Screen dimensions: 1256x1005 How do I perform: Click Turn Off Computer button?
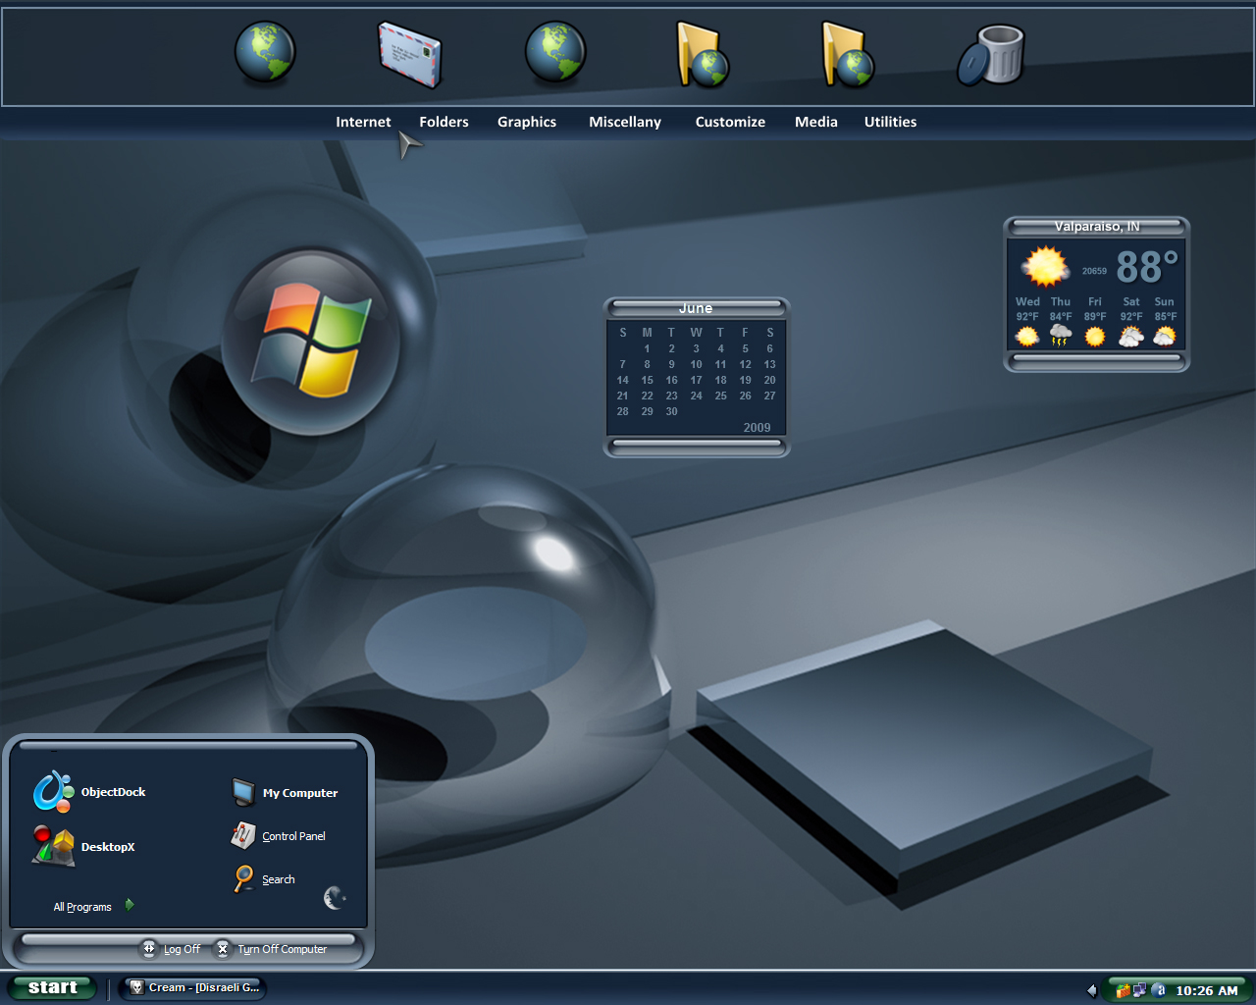(x=271, y=949)
